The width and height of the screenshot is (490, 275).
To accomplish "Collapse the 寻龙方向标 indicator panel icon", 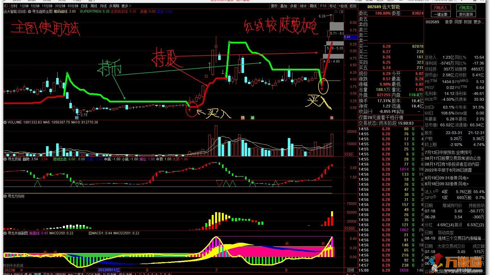I will click(x=5, y=196).
